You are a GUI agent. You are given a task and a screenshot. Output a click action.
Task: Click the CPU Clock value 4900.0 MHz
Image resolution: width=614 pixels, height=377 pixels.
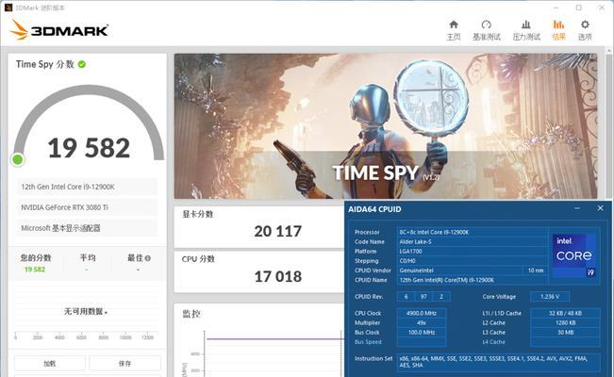(x=422, y=313)
